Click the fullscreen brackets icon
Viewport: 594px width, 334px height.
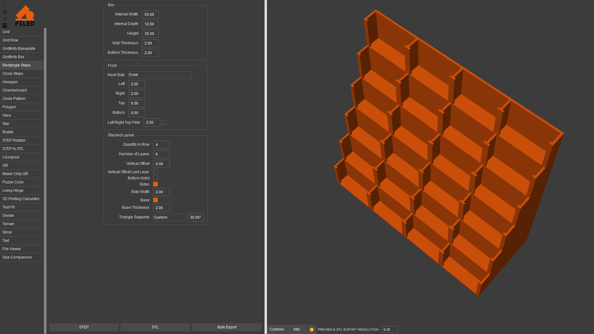(5, 5)
